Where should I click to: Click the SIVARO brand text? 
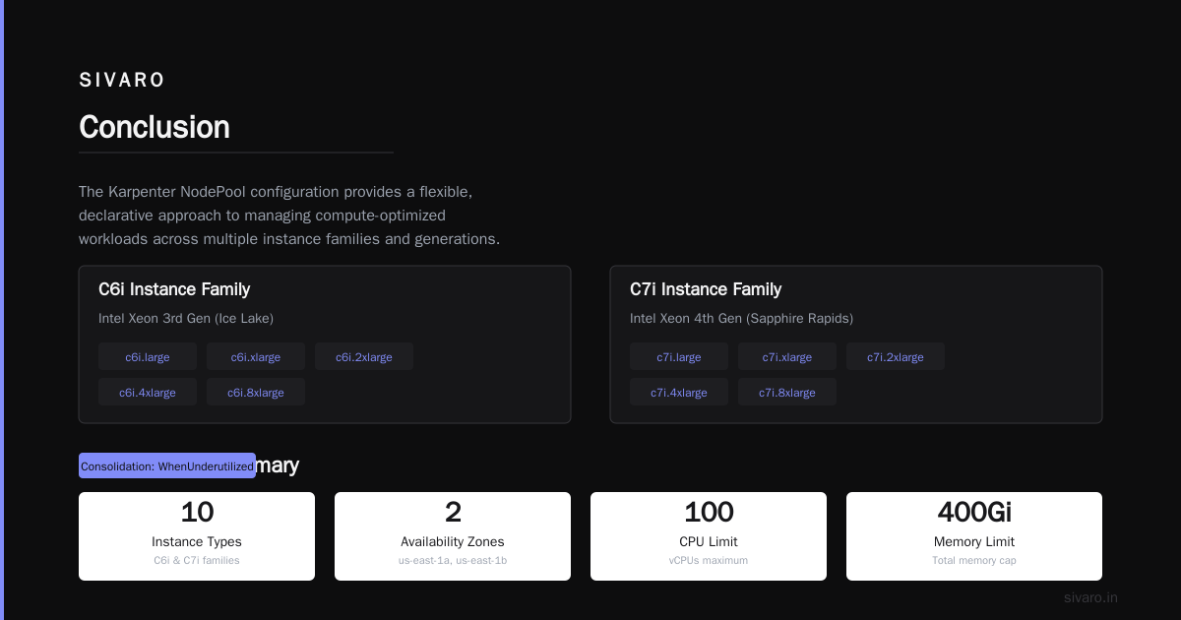click(122, 81)
